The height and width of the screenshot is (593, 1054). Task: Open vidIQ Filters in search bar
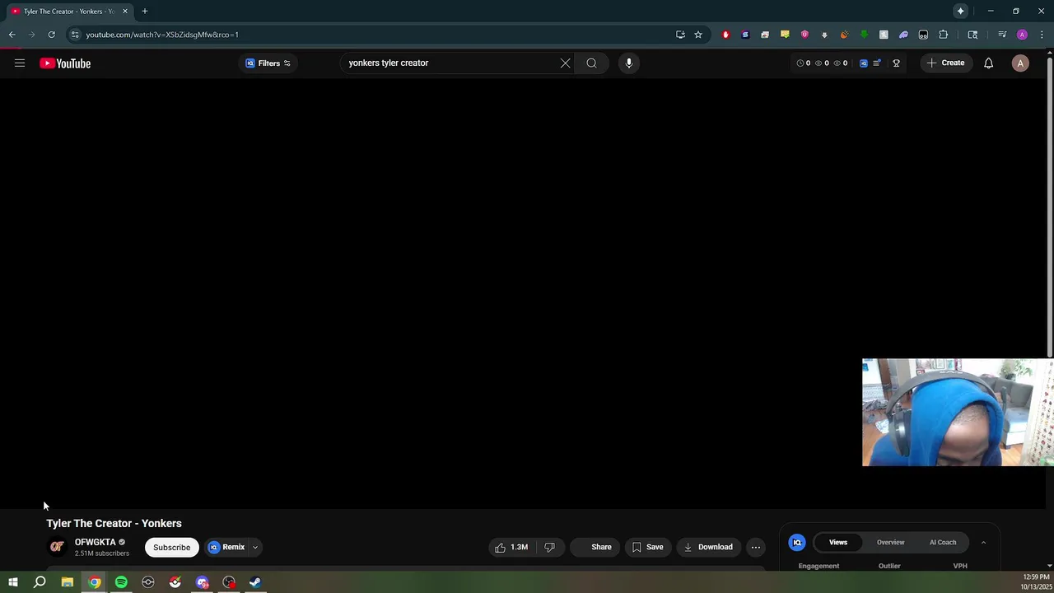(x=268, y=63)
